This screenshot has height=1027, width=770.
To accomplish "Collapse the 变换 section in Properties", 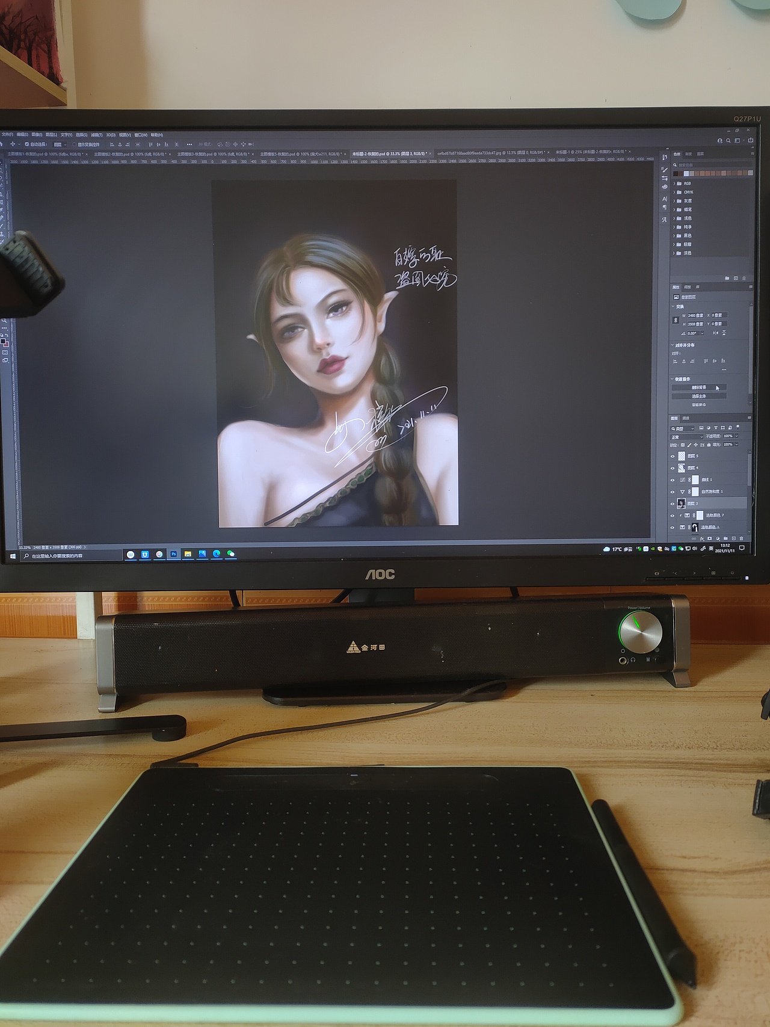I will [673, 306].
